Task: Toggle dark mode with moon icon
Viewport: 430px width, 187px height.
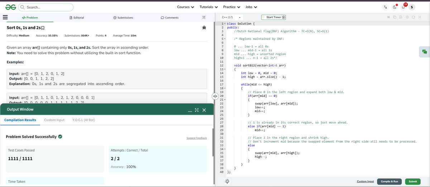Action: coord(395,7)
